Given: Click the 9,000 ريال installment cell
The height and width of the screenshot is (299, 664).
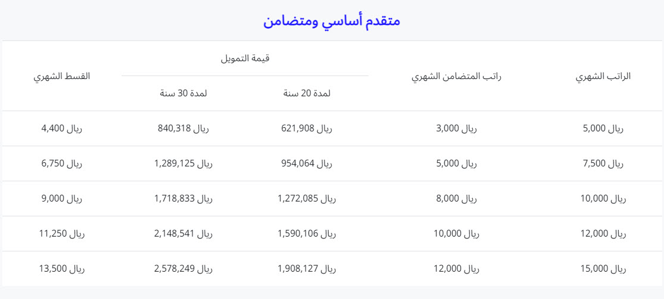Looking at the screenshot, I should (62, 199).
